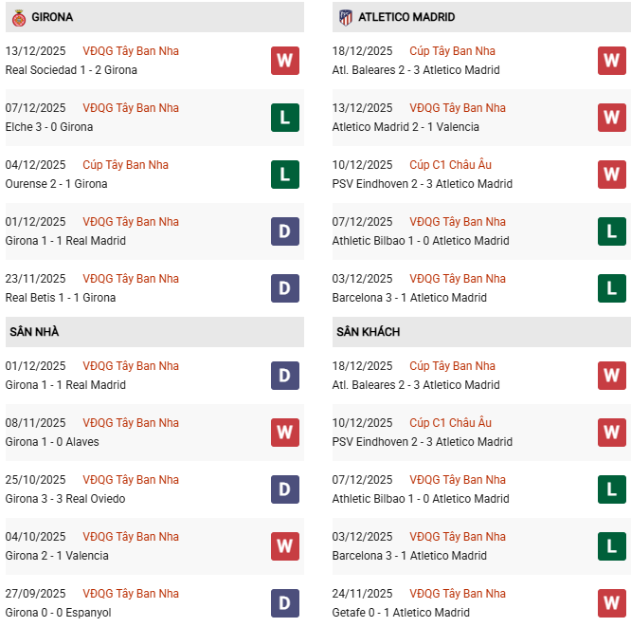
Task: Click D badge for Girona 0-0 Espanyol
Action: tap(285, 603)
